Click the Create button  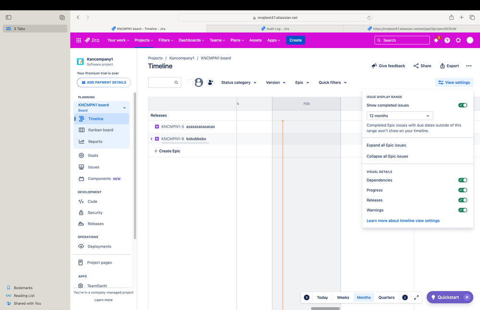(295, 40)
